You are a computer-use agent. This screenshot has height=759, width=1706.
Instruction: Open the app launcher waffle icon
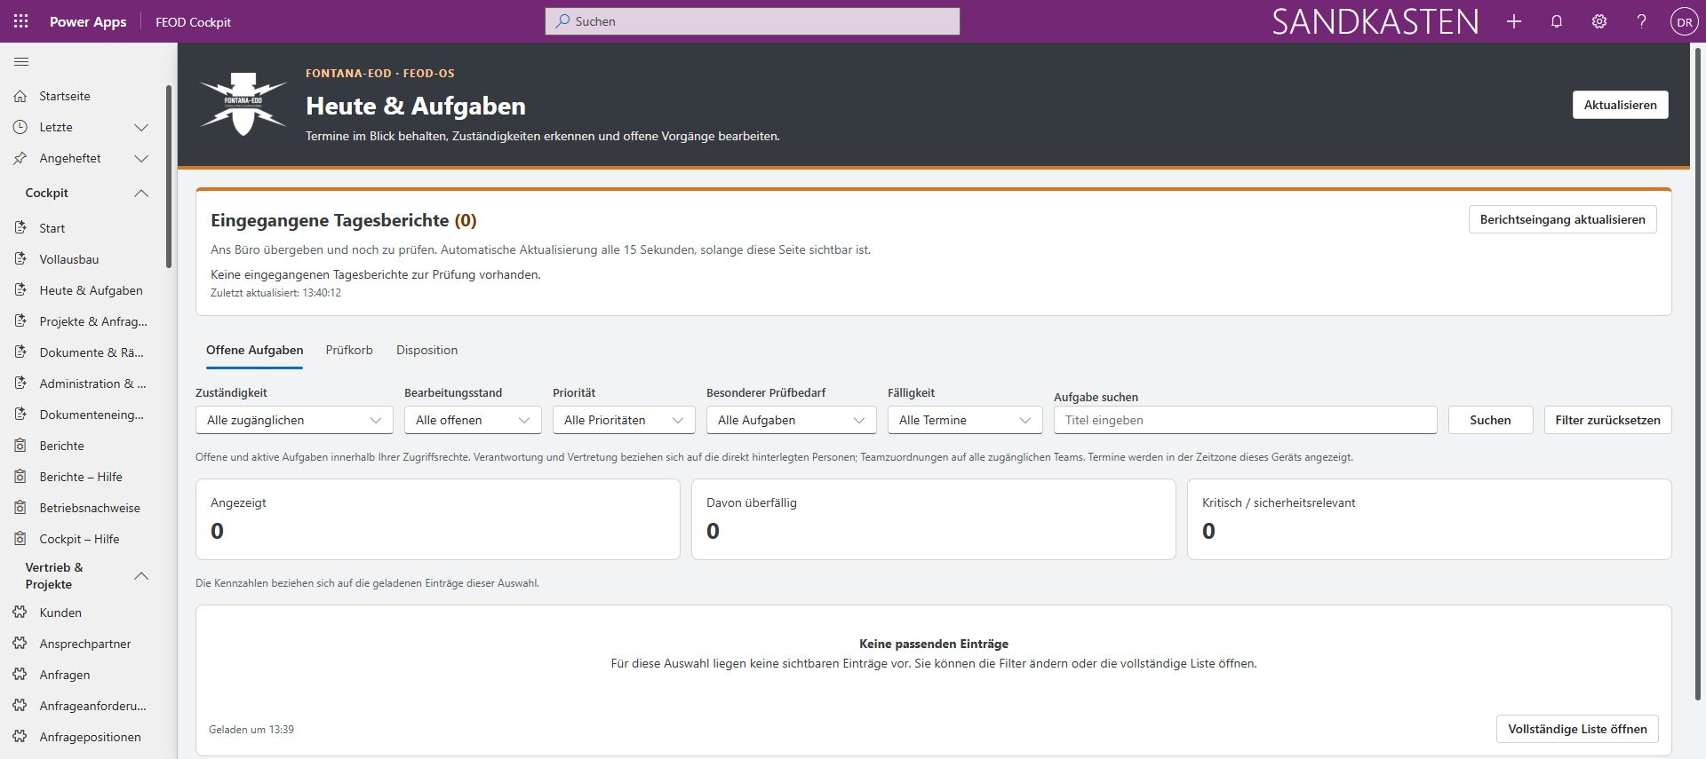click(21, 21)
